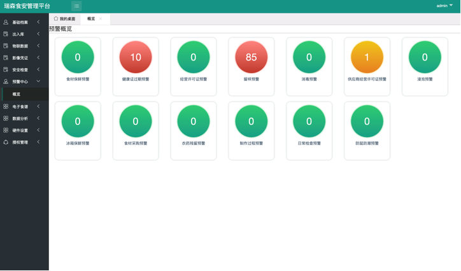Click the 影像凭证 icon in sidebar
Viewport: 461px width, 271px height.
6,58
